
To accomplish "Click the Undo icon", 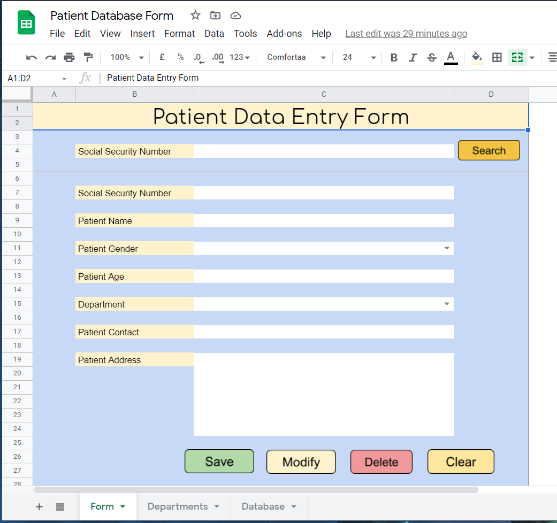I will 30,57.
